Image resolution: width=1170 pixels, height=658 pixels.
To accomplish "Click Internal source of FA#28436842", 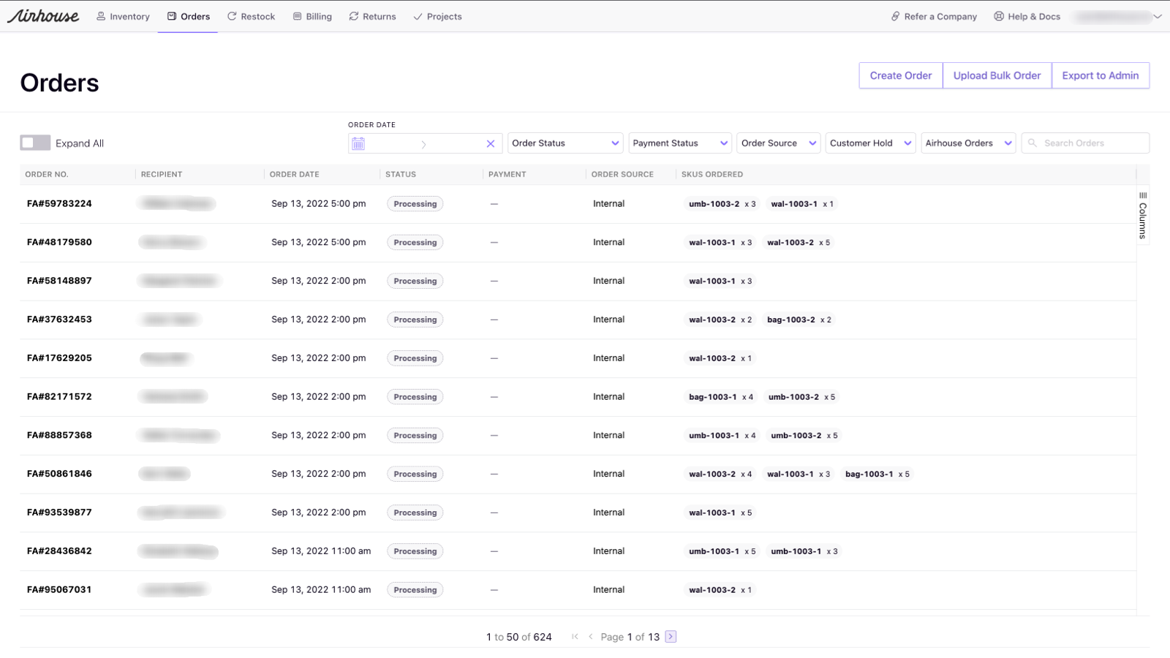I will point(608,551).
